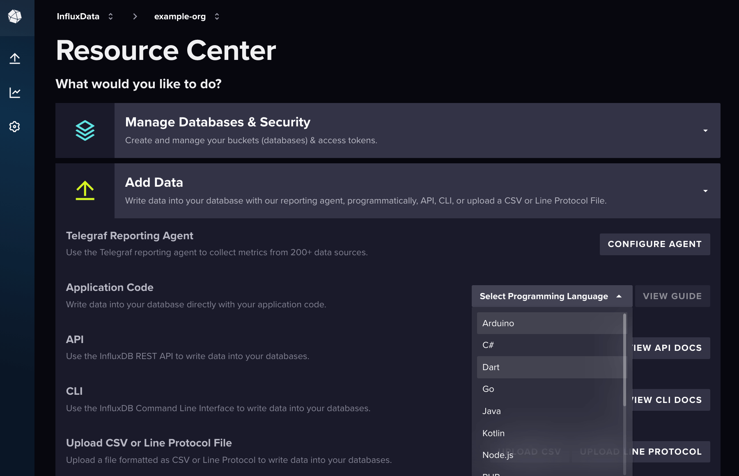This screenshot has width=739, height=476.
Task: Collapse the Add Data panel arrow
Action: 705,191
